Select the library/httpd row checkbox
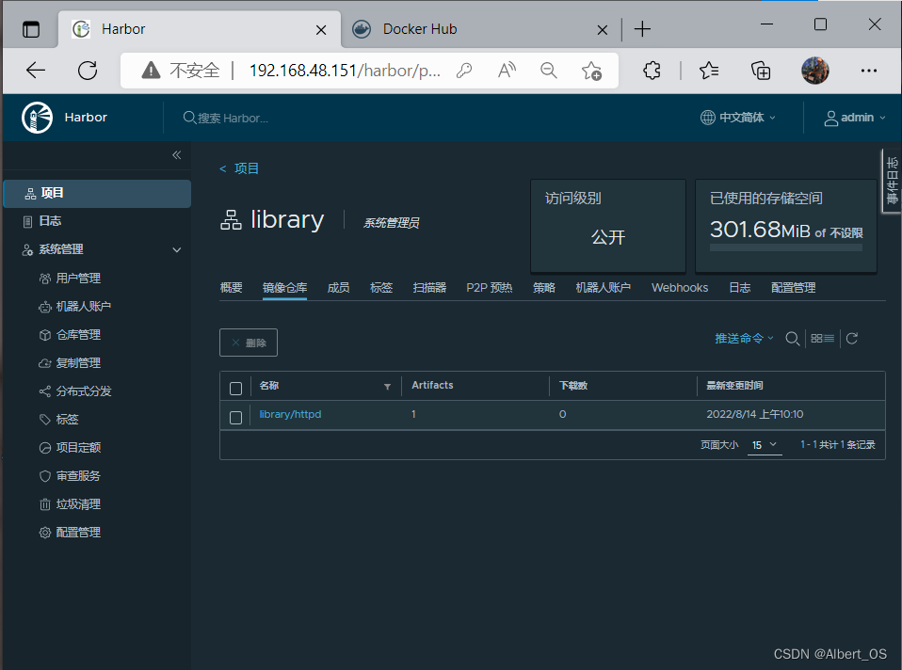 tap(235, 417)
